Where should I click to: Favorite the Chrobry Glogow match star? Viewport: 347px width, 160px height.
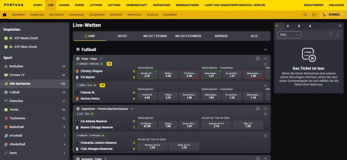pyautogui.click(x=266, y=64)
